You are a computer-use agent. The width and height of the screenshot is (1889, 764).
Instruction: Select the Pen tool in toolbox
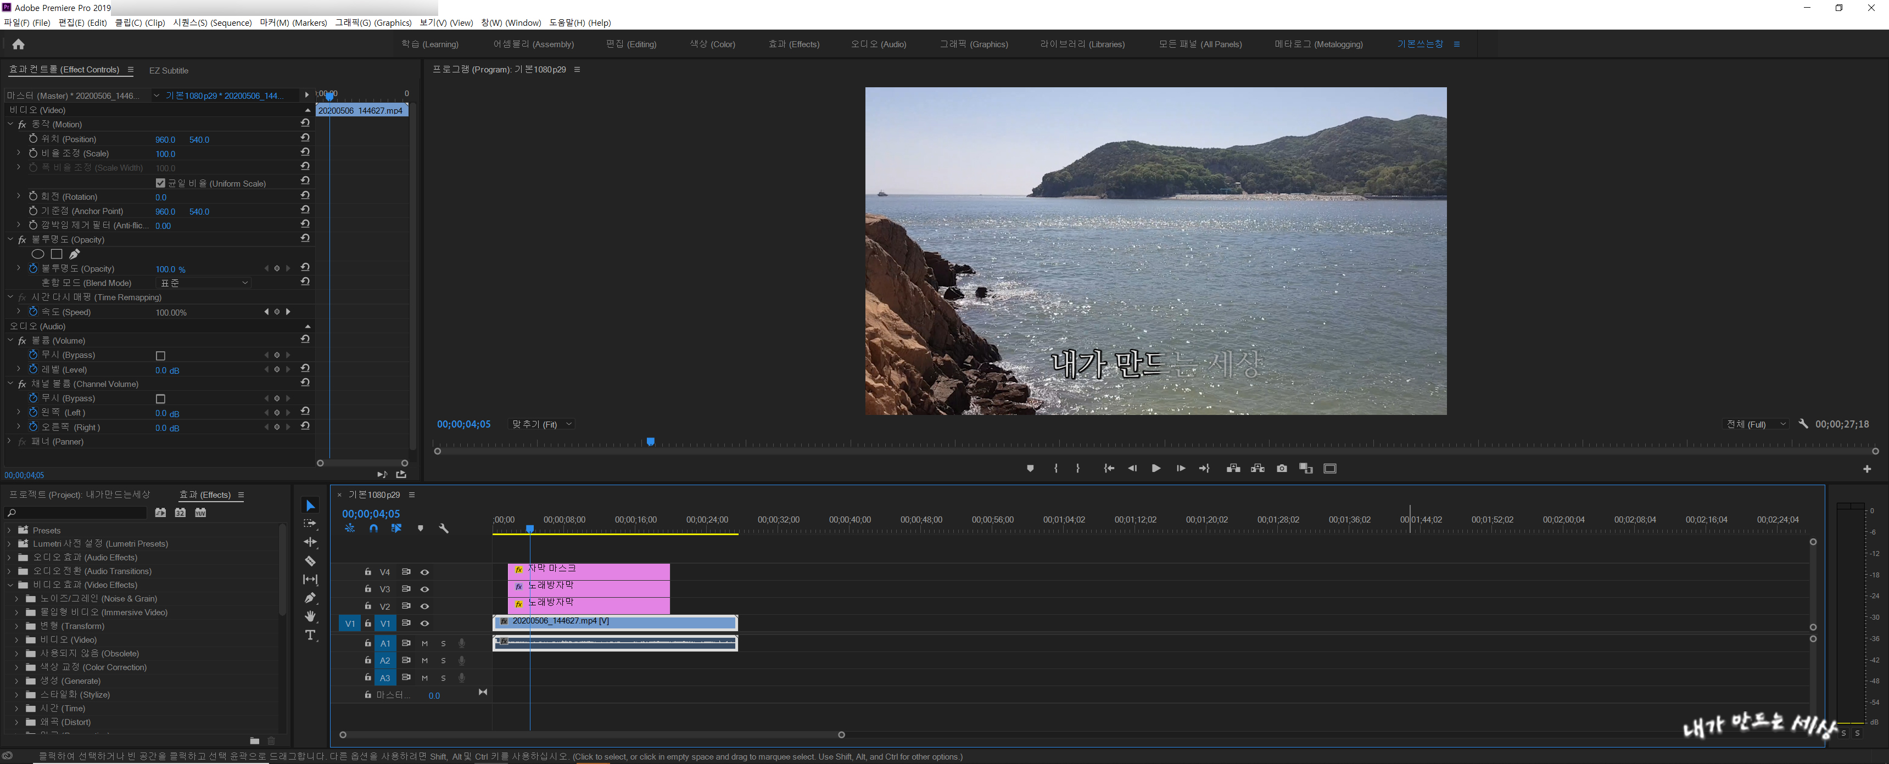click(x=310, y=598)
